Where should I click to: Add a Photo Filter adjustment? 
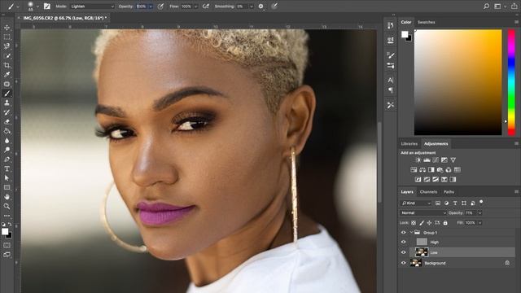click(x=440, y=170)
